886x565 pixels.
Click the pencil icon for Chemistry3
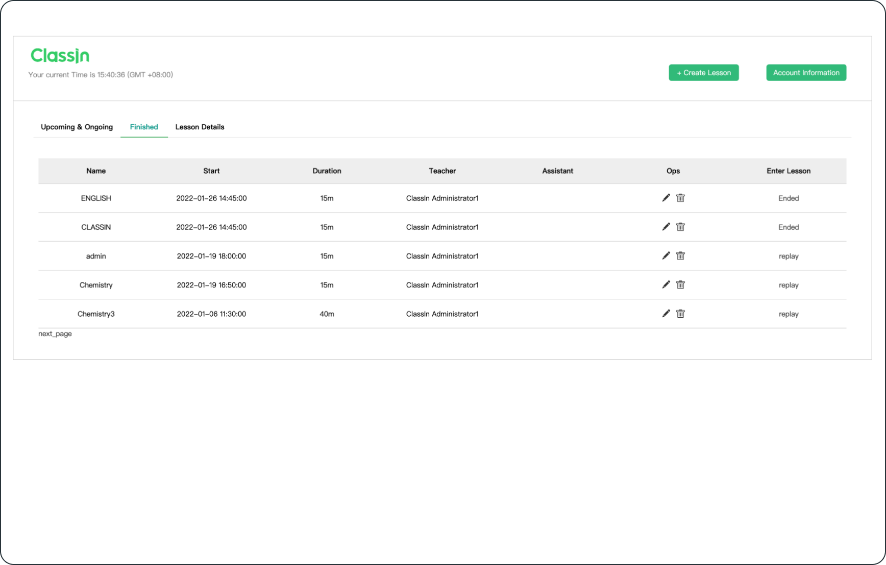tap(666, 314)
